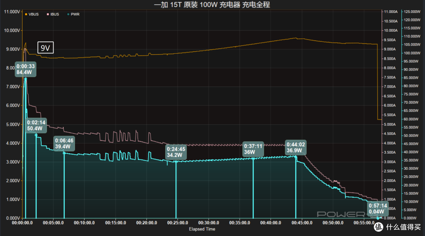Screen dimensions: 425x236
Task: Click the 00:40:00.0 time axis tick
Action: (x=270, y=223)
